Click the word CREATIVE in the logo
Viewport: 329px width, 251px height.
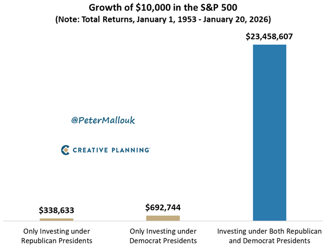tap(90, 150)
